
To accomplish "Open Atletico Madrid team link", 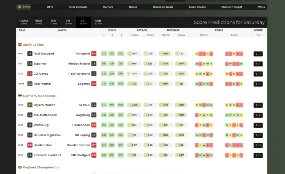I will point(79,64).
